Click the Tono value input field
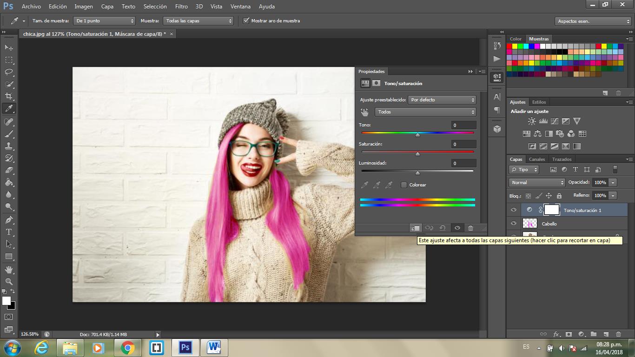 [x=463, y=125]
